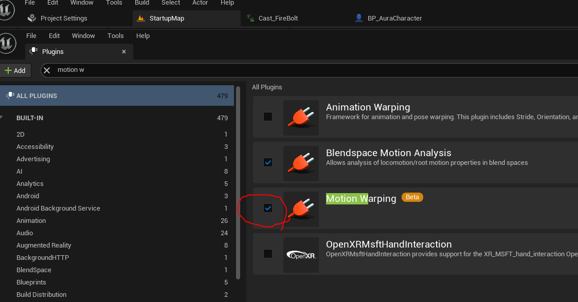
Task: Uncheck the Motion Warping plugin checkbox
Action: (x=268, y=208)
